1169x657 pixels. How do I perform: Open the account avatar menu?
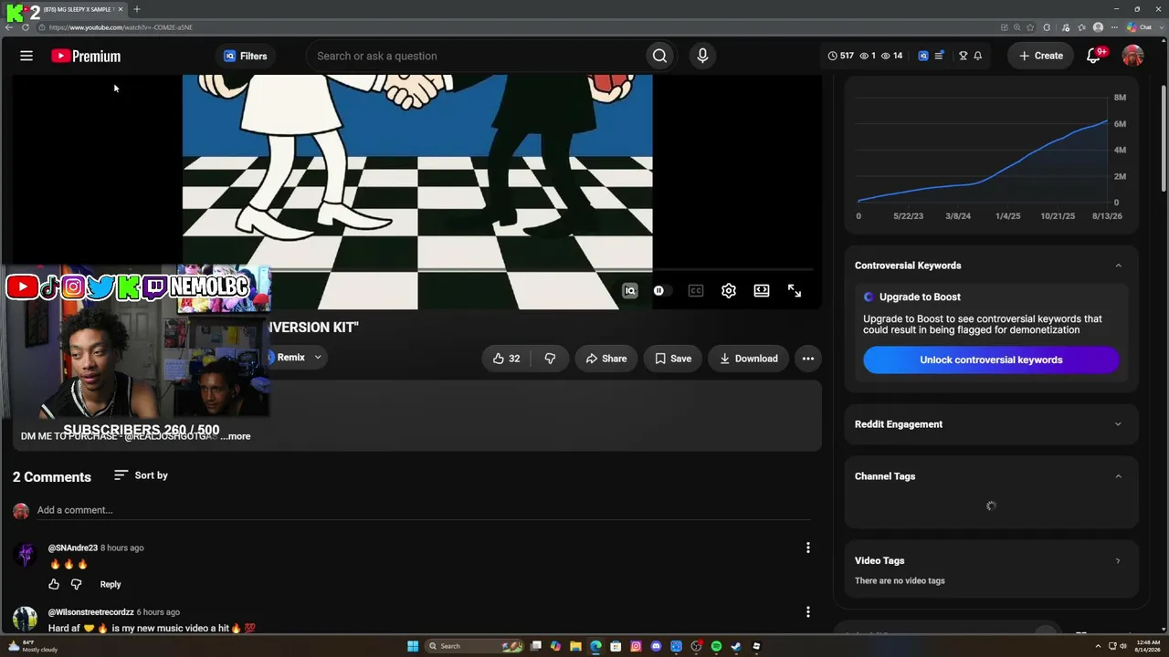[1132, 56]
